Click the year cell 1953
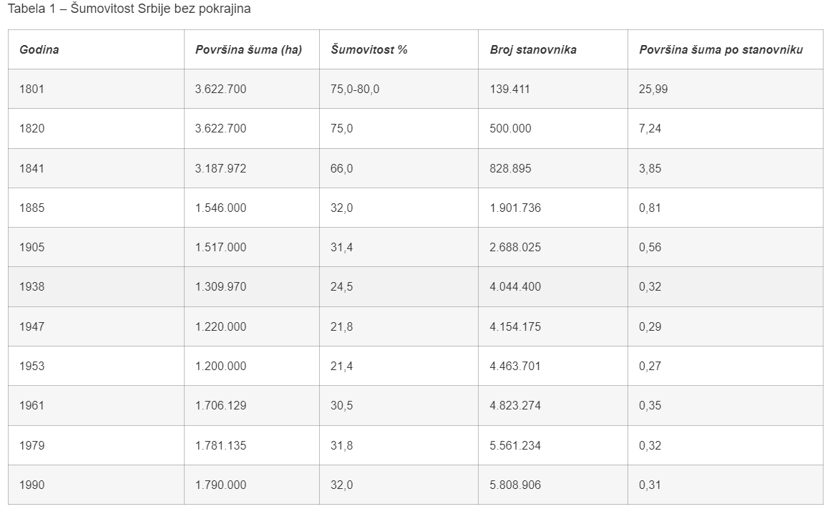The image size is (835, 514). click(32, 367)
